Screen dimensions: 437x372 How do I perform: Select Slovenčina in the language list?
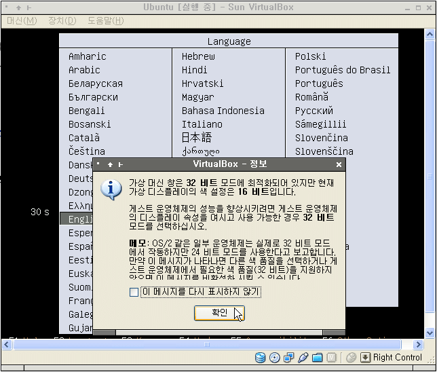322,138
